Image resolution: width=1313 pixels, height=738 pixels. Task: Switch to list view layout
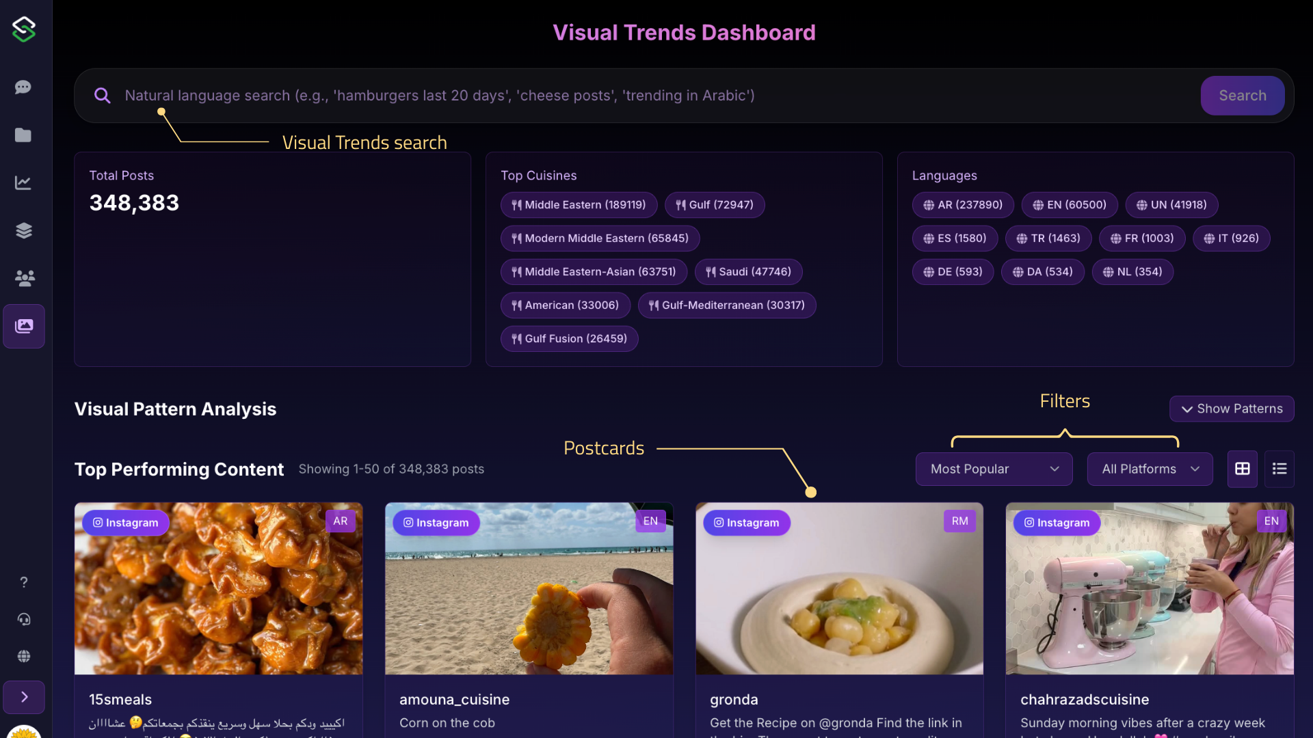pos(1279,469)
